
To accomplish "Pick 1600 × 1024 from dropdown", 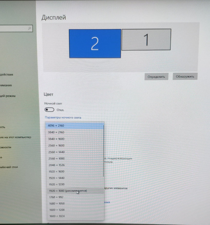I will (56, 216).
